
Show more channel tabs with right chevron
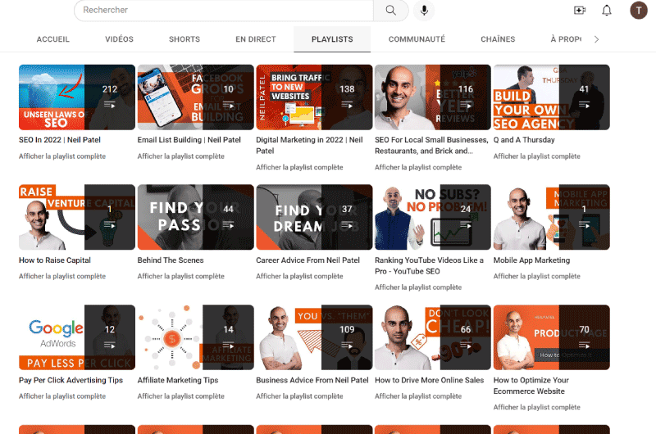pos(597,39)
